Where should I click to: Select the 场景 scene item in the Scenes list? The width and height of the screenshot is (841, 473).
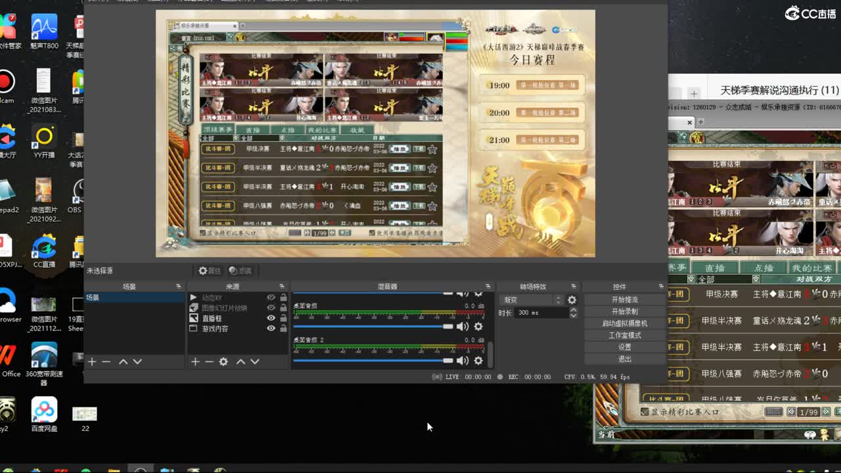tap(134, 298)
